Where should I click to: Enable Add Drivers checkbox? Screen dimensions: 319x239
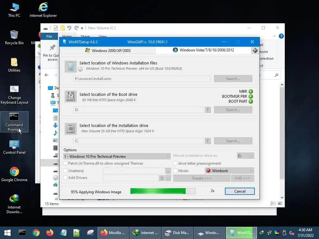[65, 178]
